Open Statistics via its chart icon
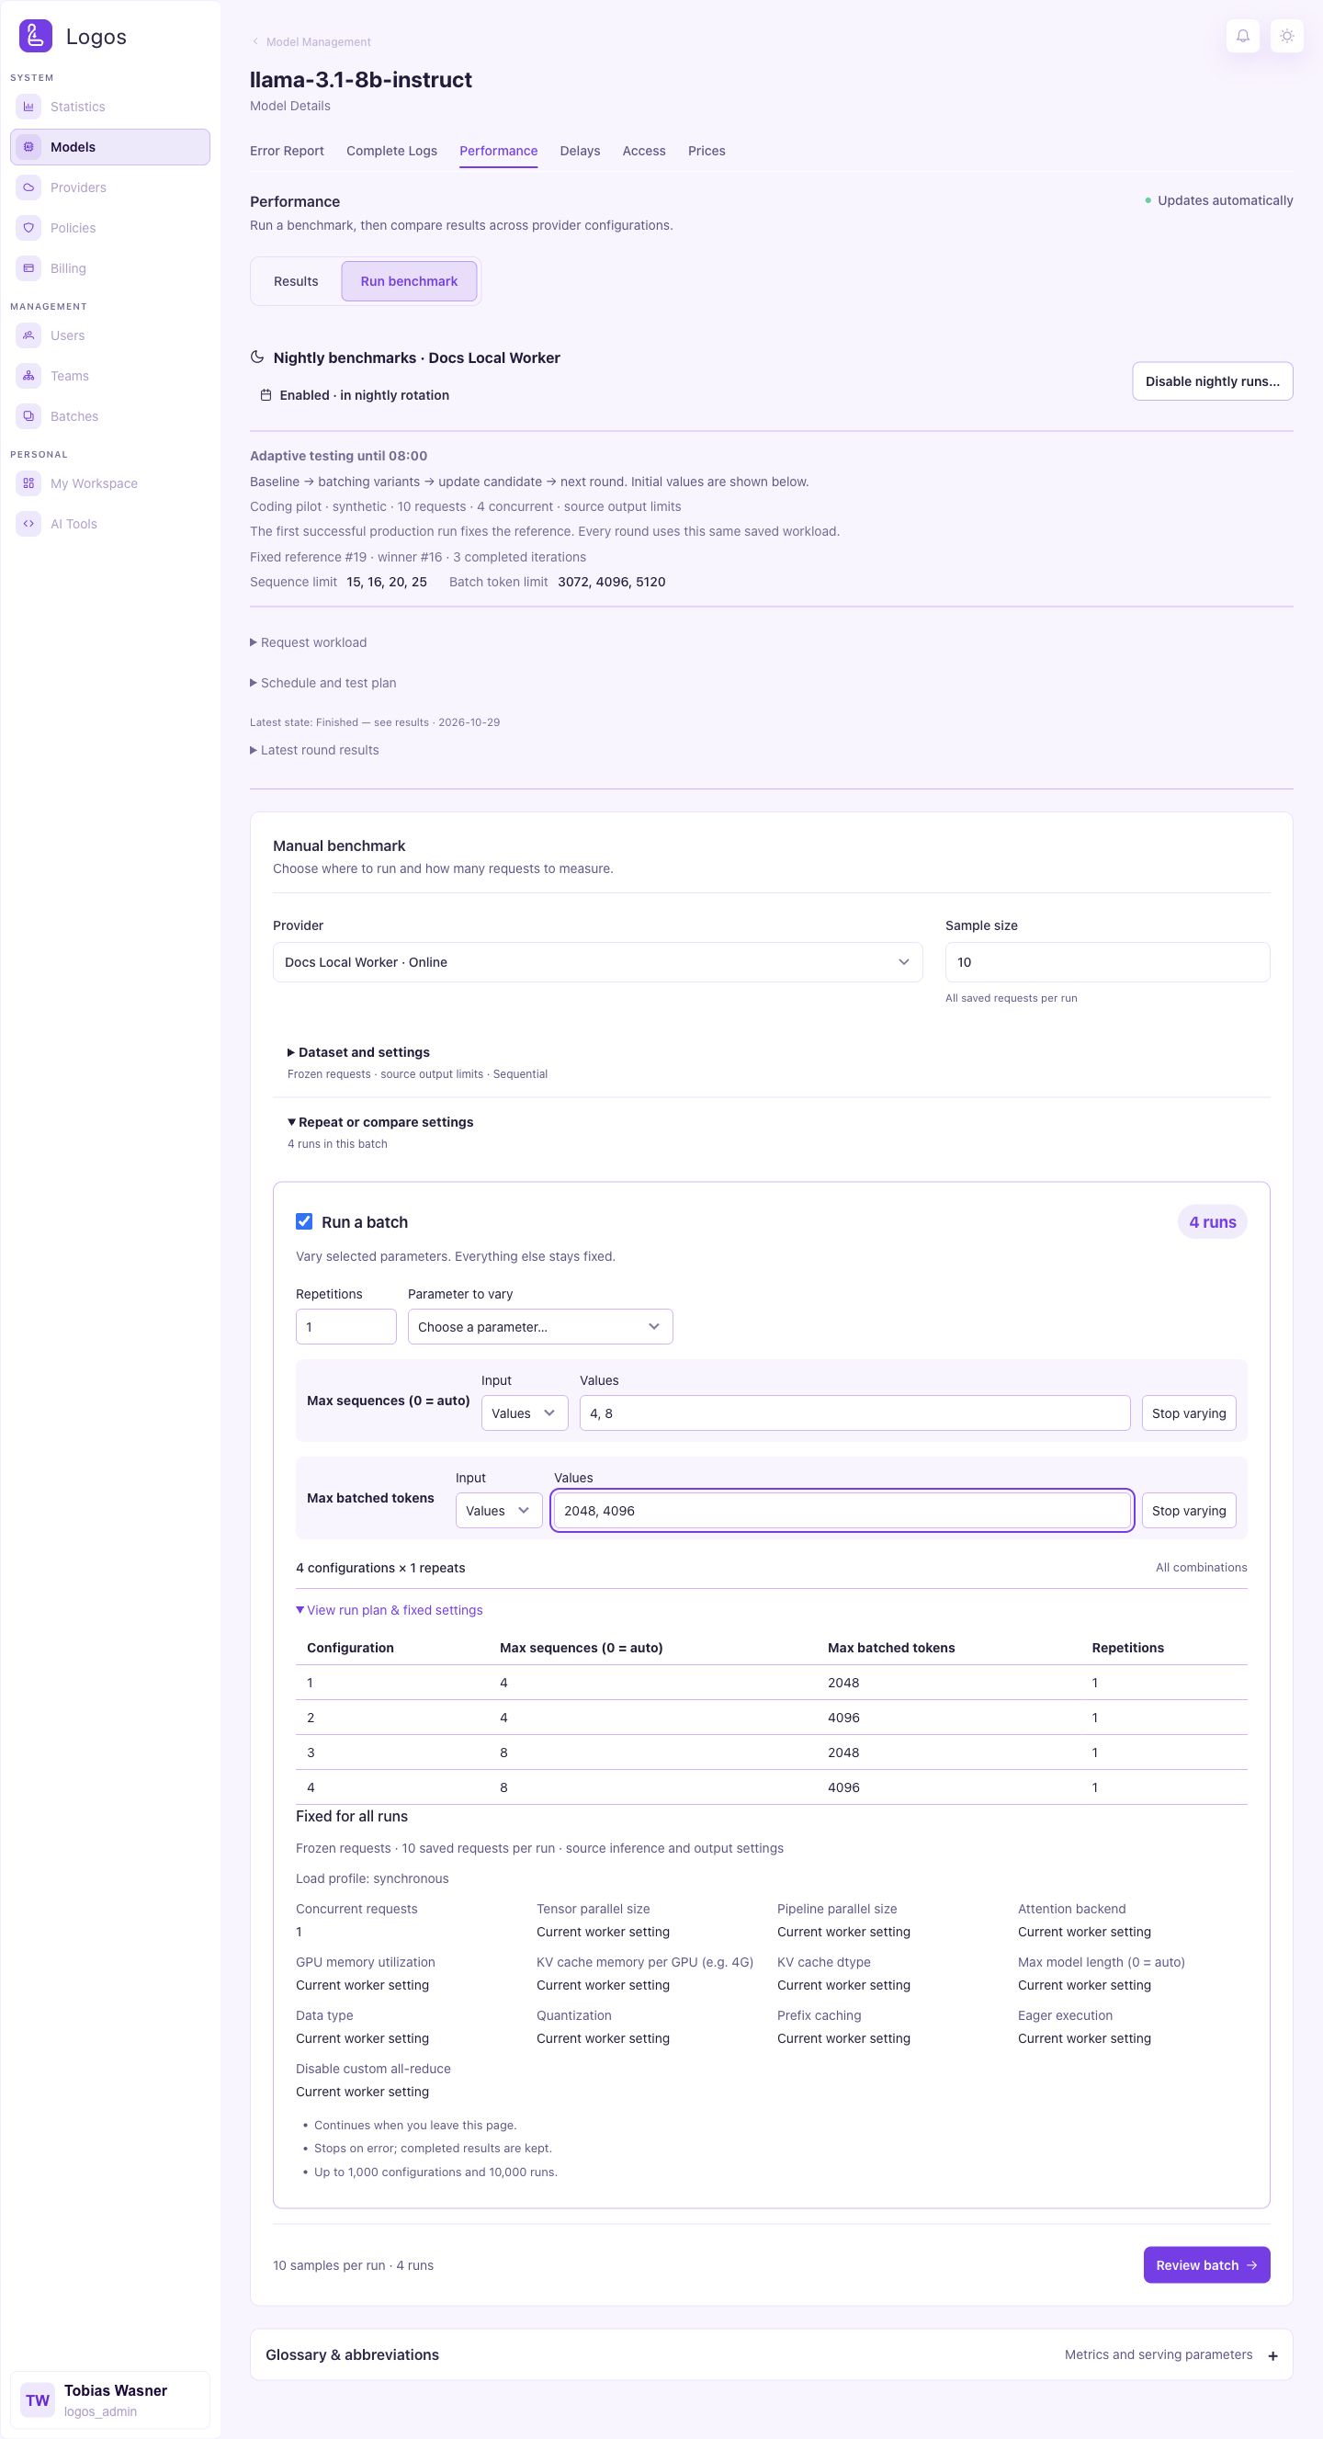The image size is (1323, 2439). click(28, 107)
